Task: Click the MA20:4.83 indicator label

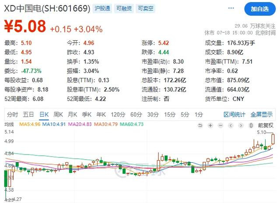Action: point(80,124)
